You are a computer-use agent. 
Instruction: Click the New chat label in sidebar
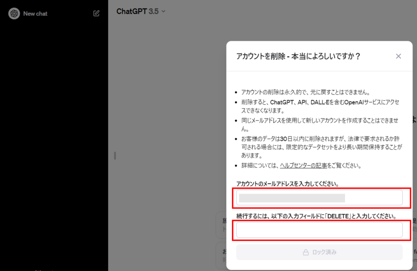pyautogui.click(x=35, y=13)
